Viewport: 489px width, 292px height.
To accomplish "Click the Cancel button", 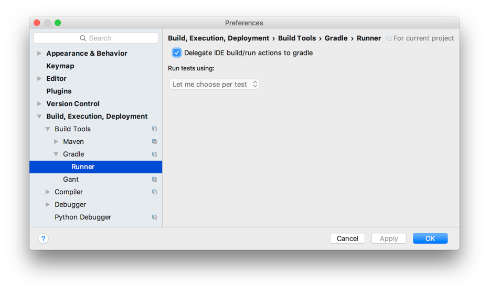I will click(x=347, y=238).
